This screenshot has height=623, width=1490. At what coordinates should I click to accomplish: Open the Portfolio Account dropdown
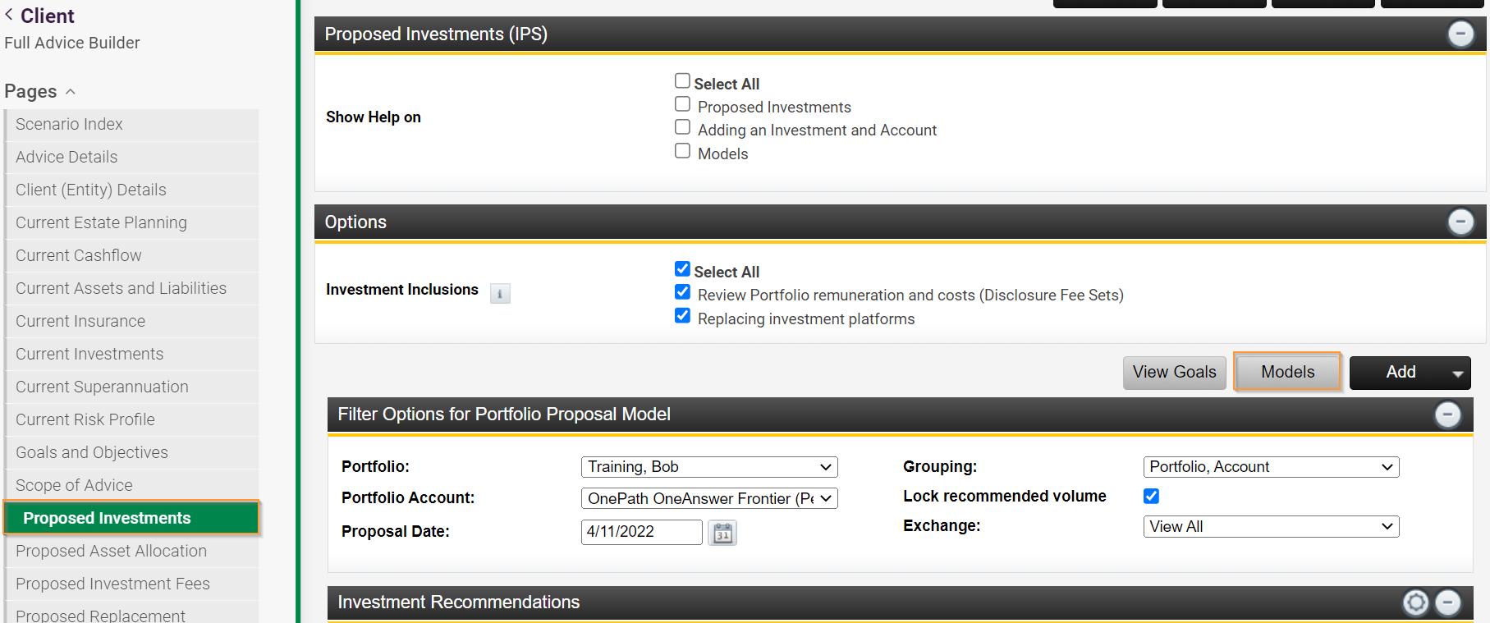click(x=709, y=499)
